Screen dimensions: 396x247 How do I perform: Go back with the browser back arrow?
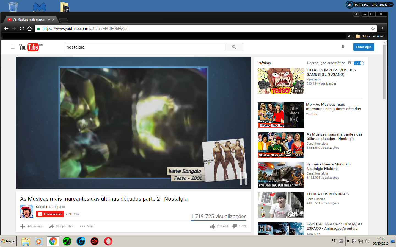6,29
